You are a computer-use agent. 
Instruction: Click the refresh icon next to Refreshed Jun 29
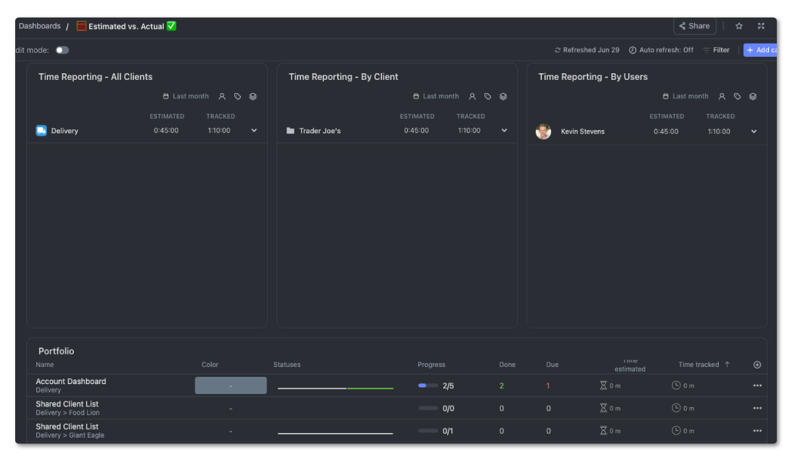[558, 49]
